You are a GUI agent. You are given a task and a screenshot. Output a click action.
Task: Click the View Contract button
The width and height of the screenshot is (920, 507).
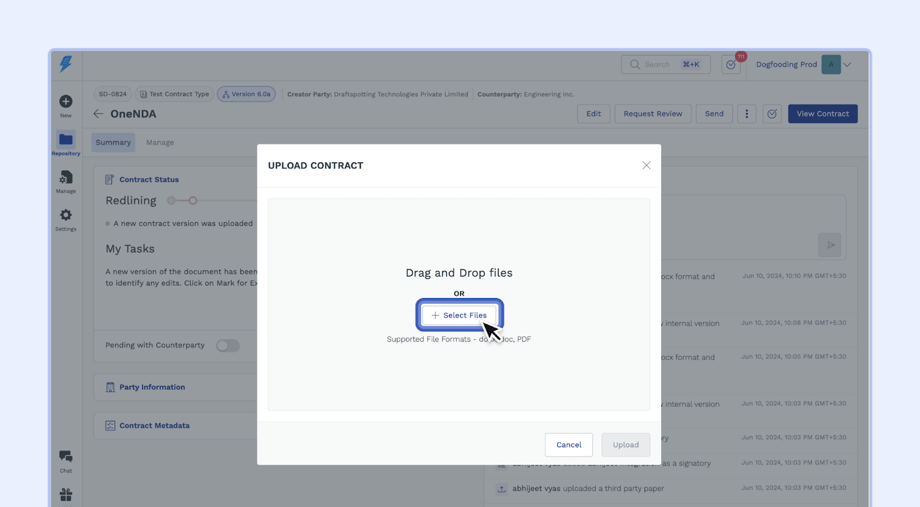pyautogui.click(x=823, y=114)
